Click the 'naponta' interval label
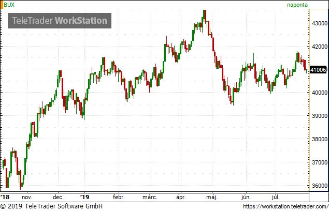This screenshot has height=211, width=329. coord(297,5)
